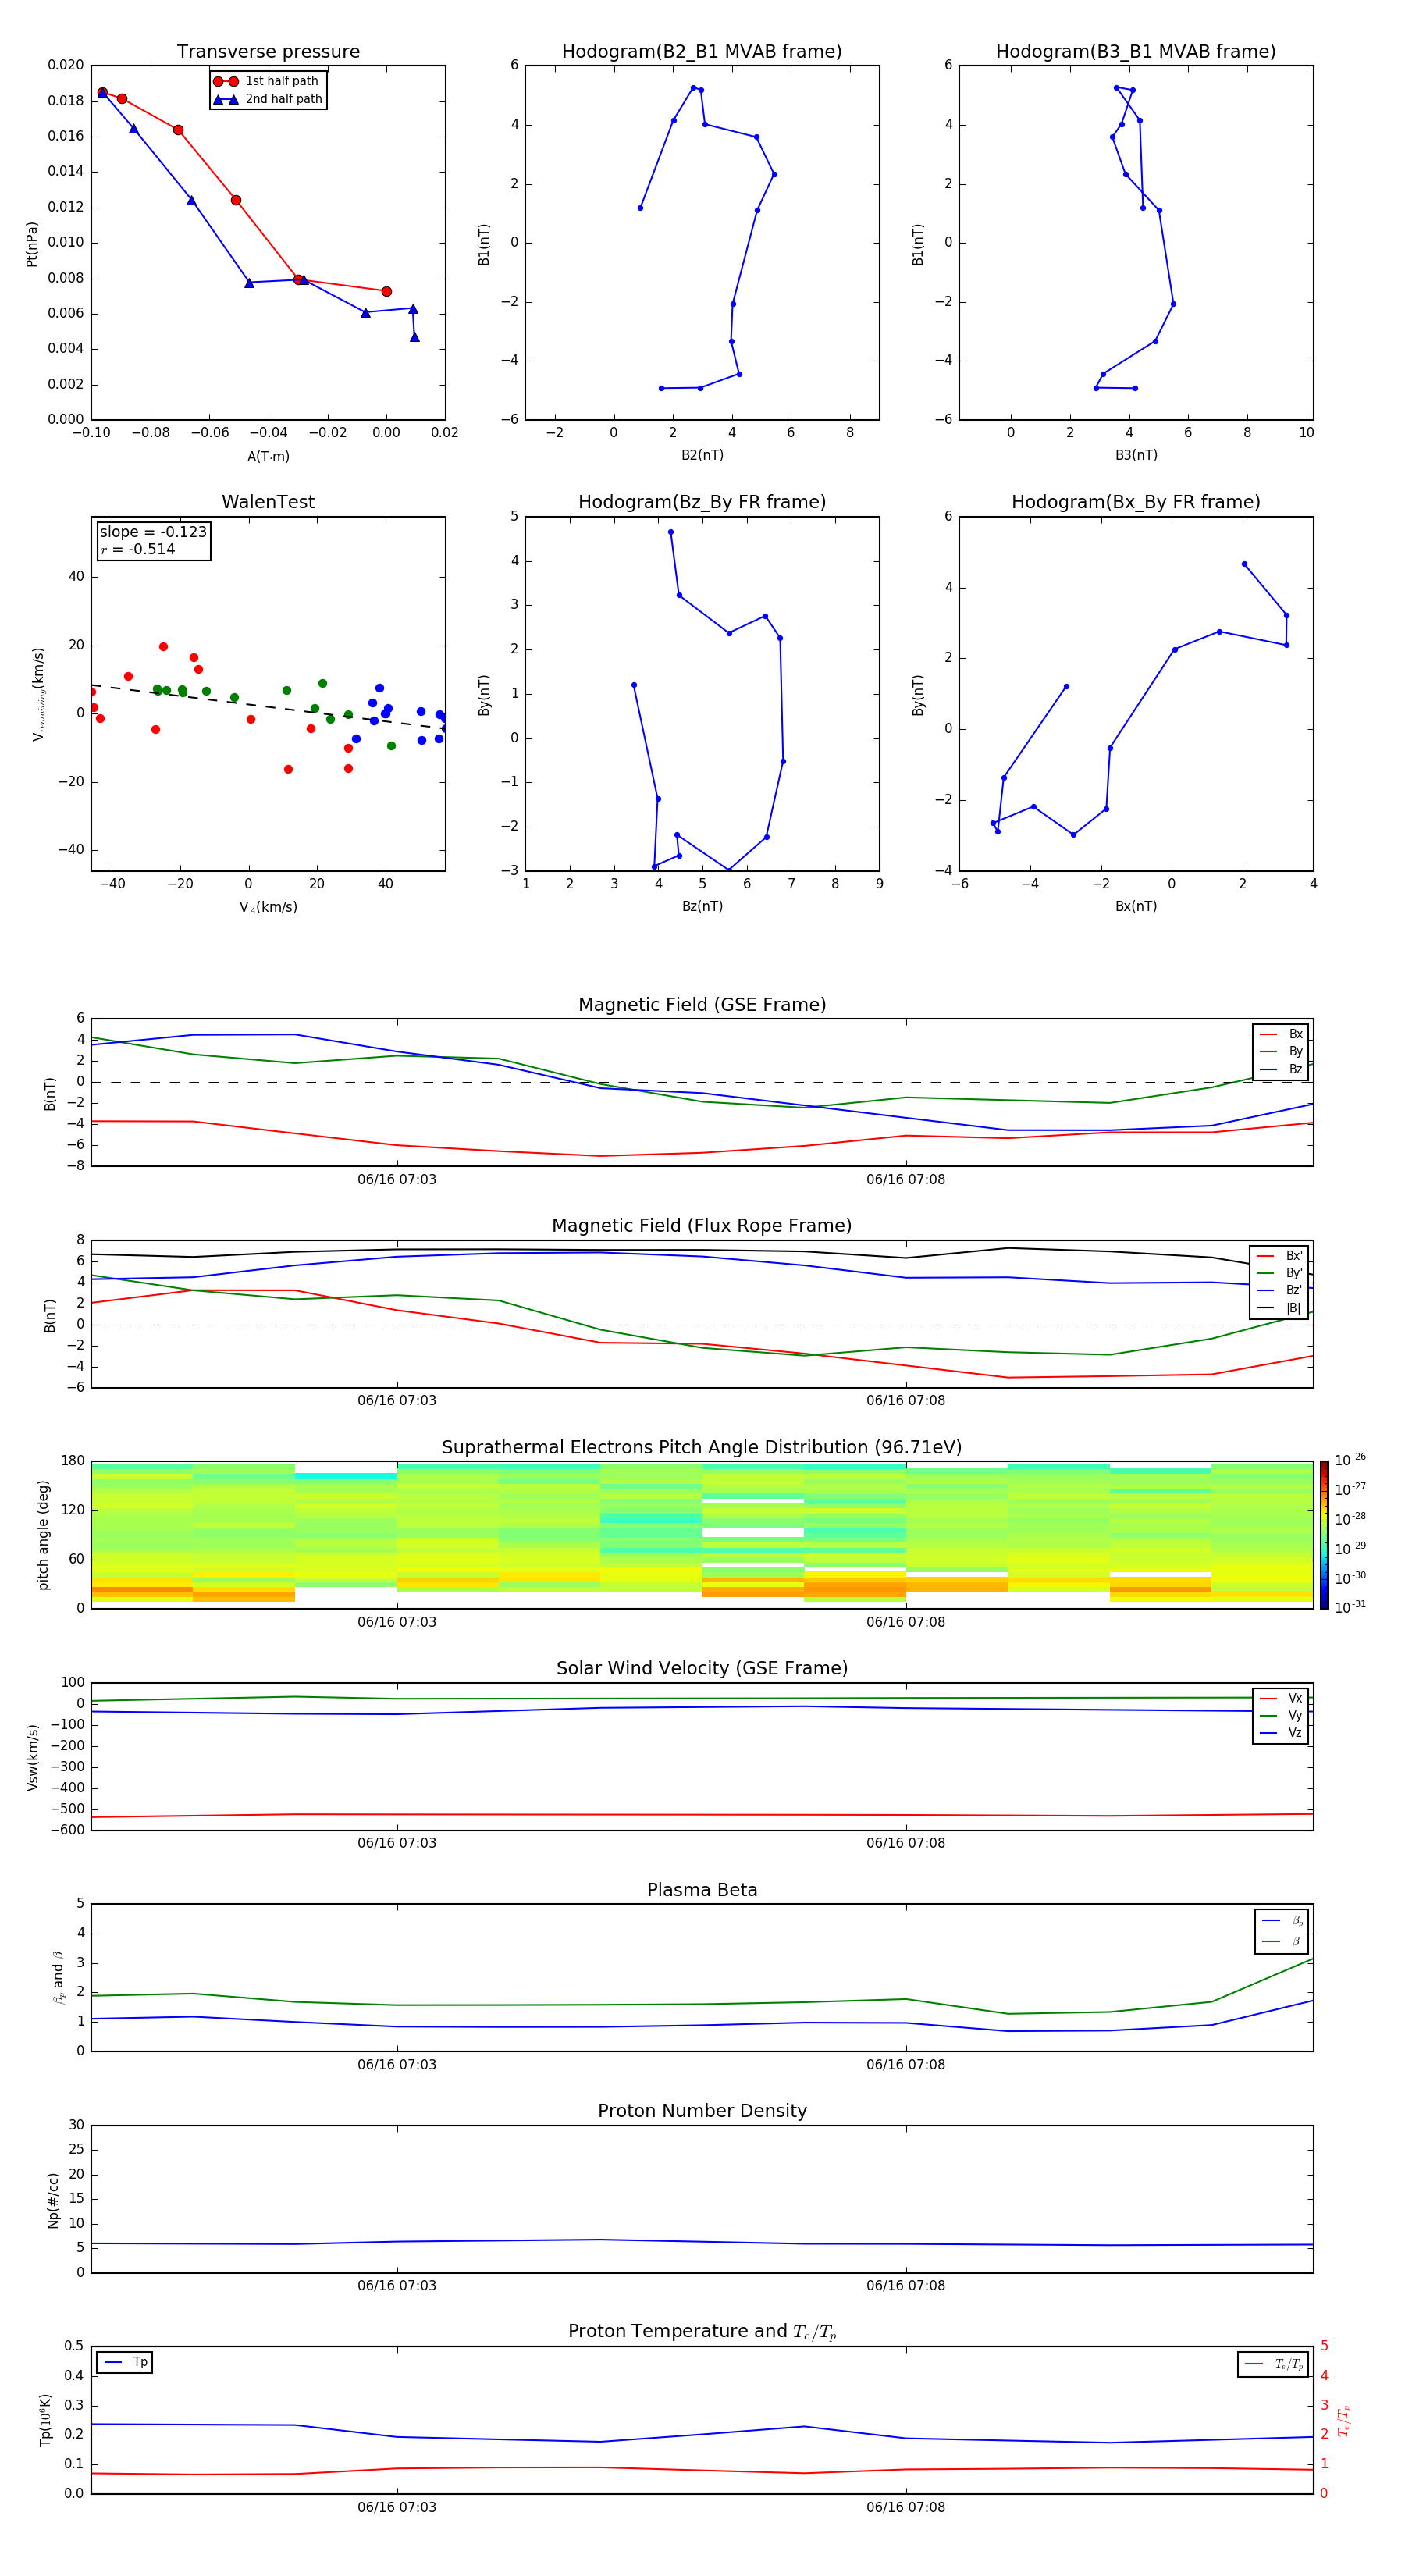Click "Bx'" legend entry in Flux Rope plot
The image size is (1405, 2576).
[1280, 1256]
